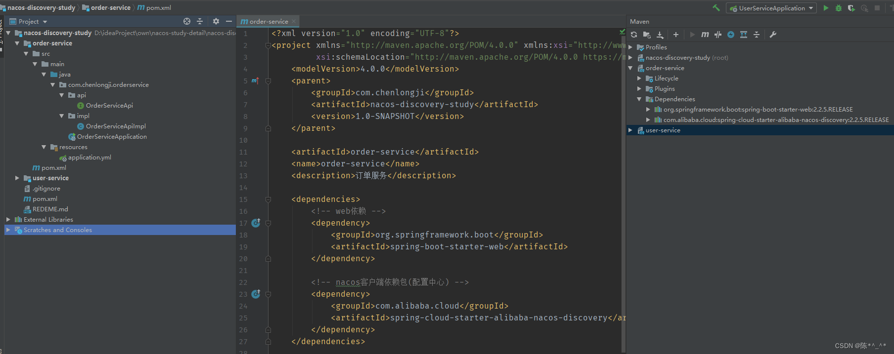Hide the Project tool window
Image resolution: width=894 pixels, height=354 pixels.
[229, 21]
